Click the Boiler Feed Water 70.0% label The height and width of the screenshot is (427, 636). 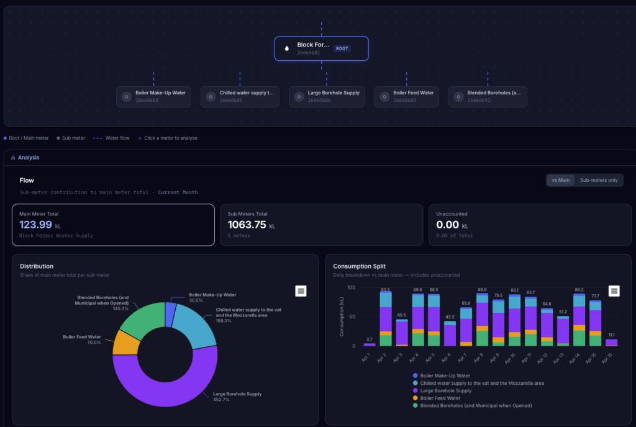tap(82, 339)
